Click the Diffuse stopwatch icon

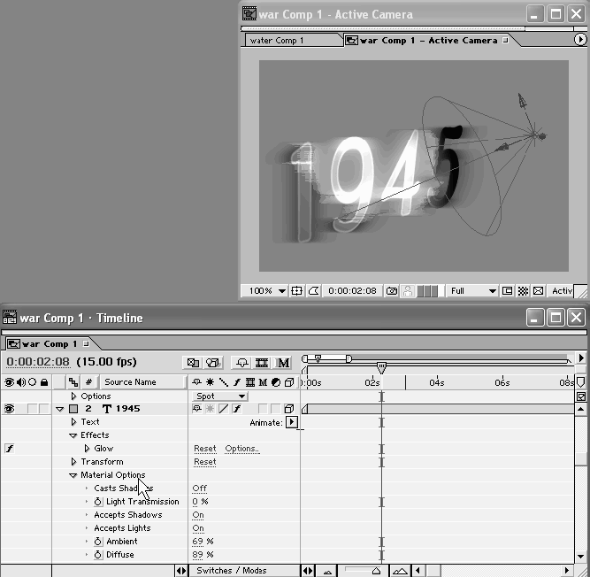[99, 555]
